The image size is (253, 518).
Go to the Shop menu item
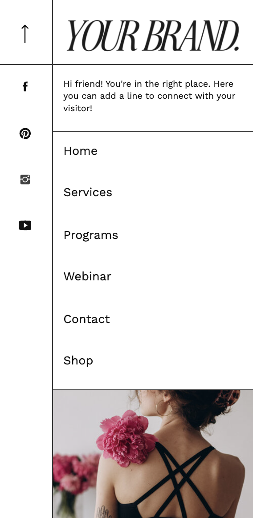tap(78, 361)
